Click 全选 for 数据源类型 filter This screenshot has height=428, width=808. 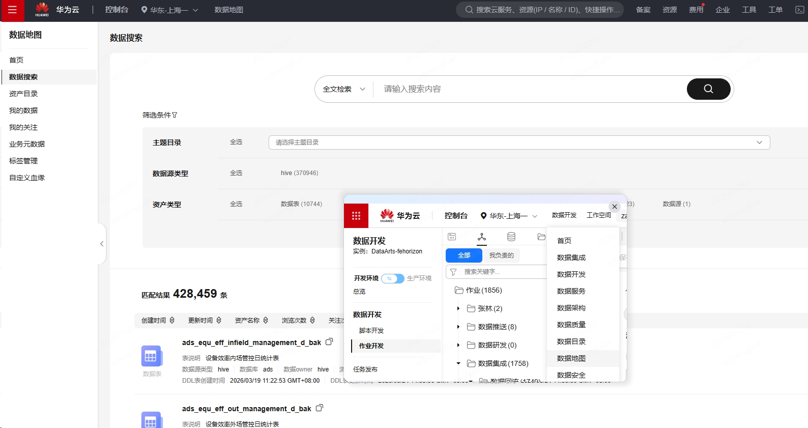(236, 173)
